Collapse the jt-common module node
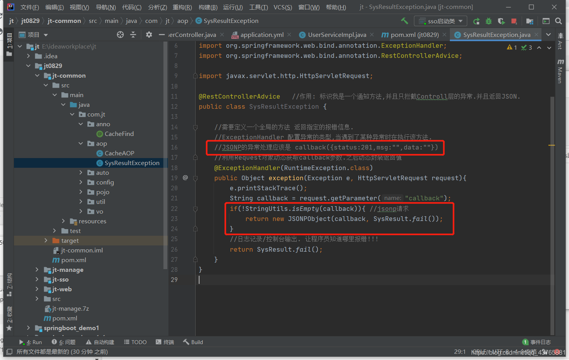 coord(37,75)
